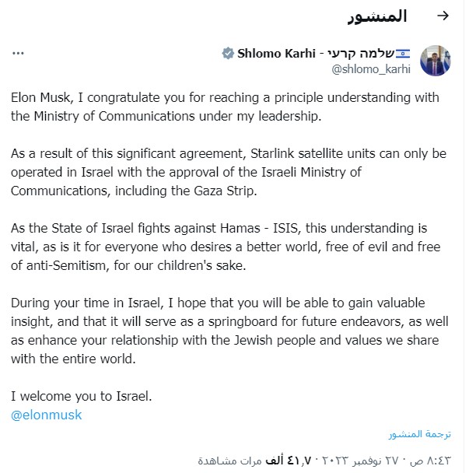Image resolution: width=469 pixels, height=473 pixels.
Task: Click the المنشور header title
Action: (377, 16)
